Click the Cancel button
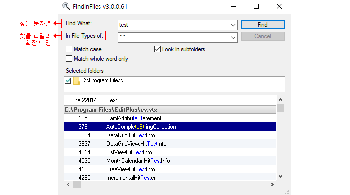 coord(263,36)
